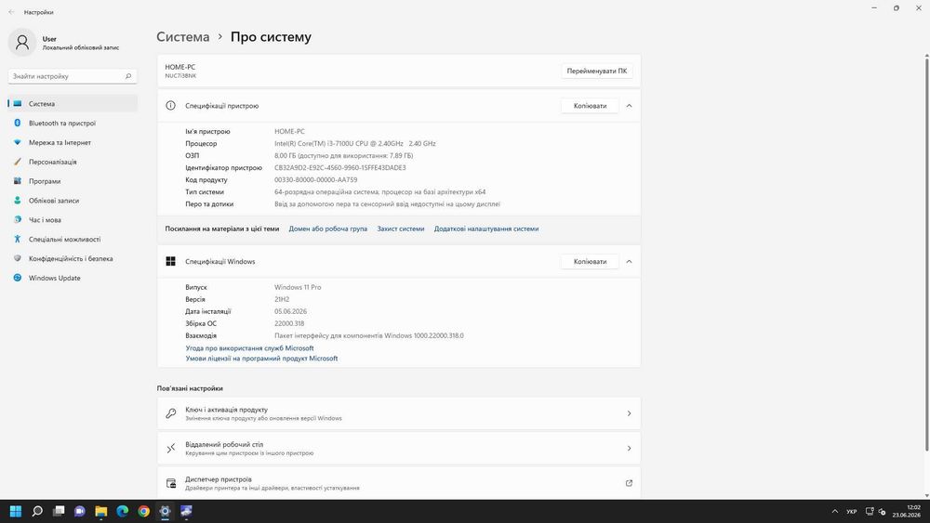Open the User account avatar
The image size is (930, 523).
click(22, 42)
